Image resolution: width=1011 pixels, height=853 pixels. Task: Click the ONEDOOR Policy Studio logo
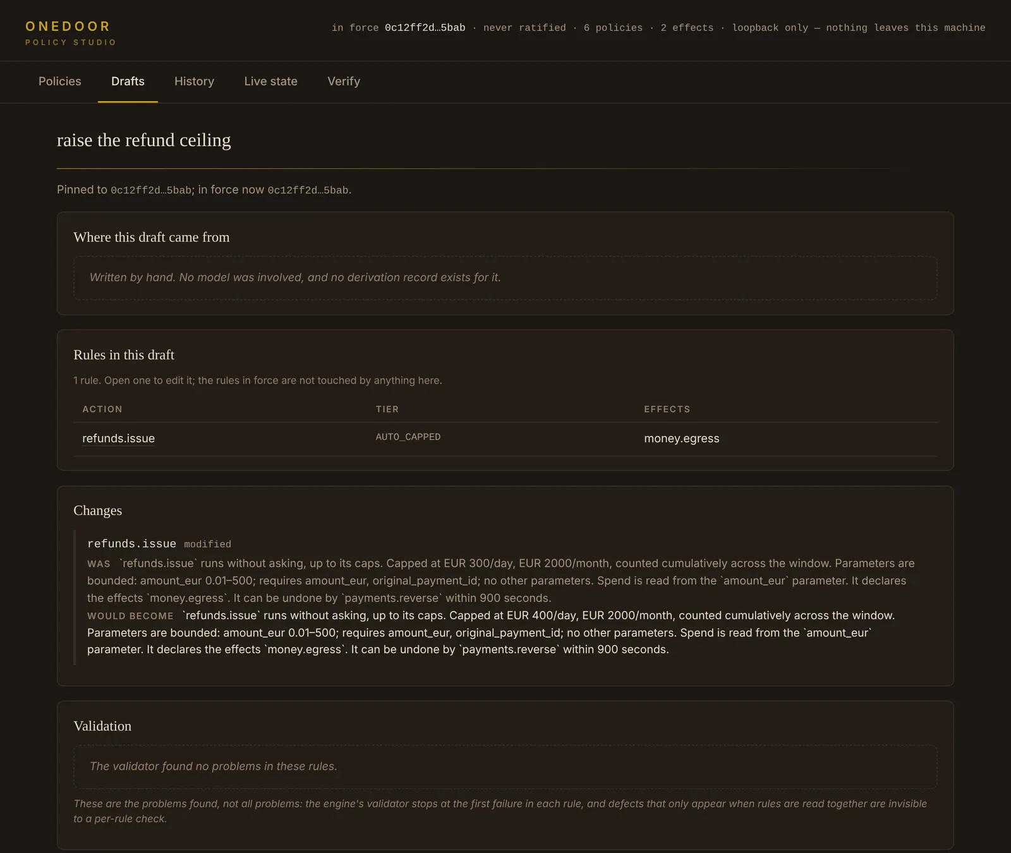pos(71,33)
